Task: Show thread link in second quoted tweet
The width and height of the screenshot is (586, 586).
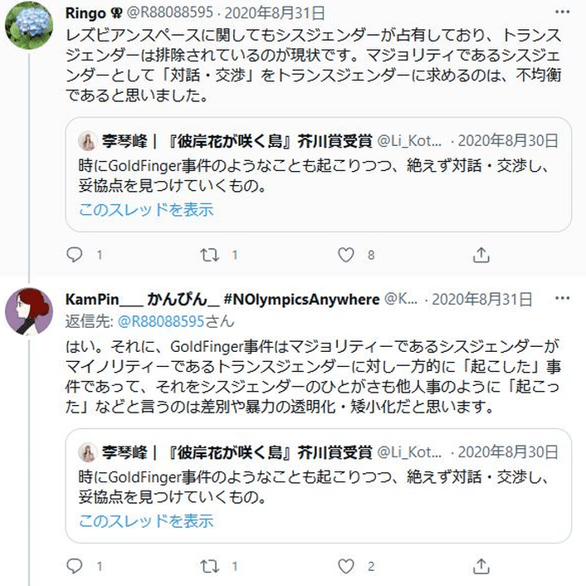Action: [x=146, y=521]
